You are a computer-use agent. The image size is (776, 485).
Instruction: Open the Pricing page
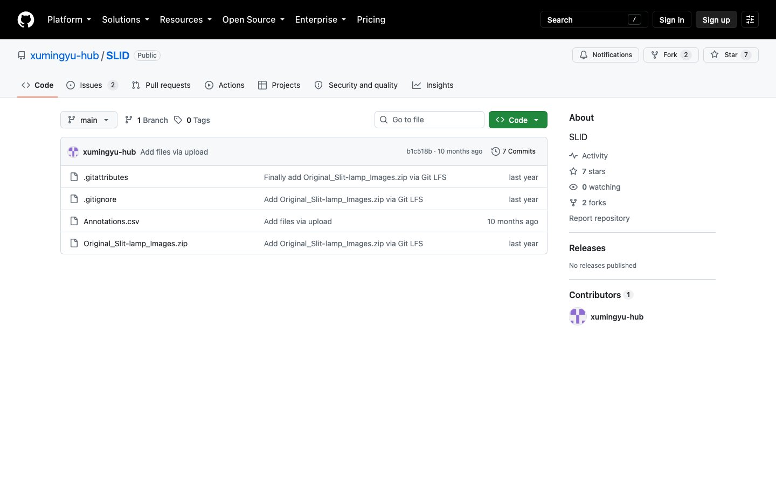coord(371,19)
